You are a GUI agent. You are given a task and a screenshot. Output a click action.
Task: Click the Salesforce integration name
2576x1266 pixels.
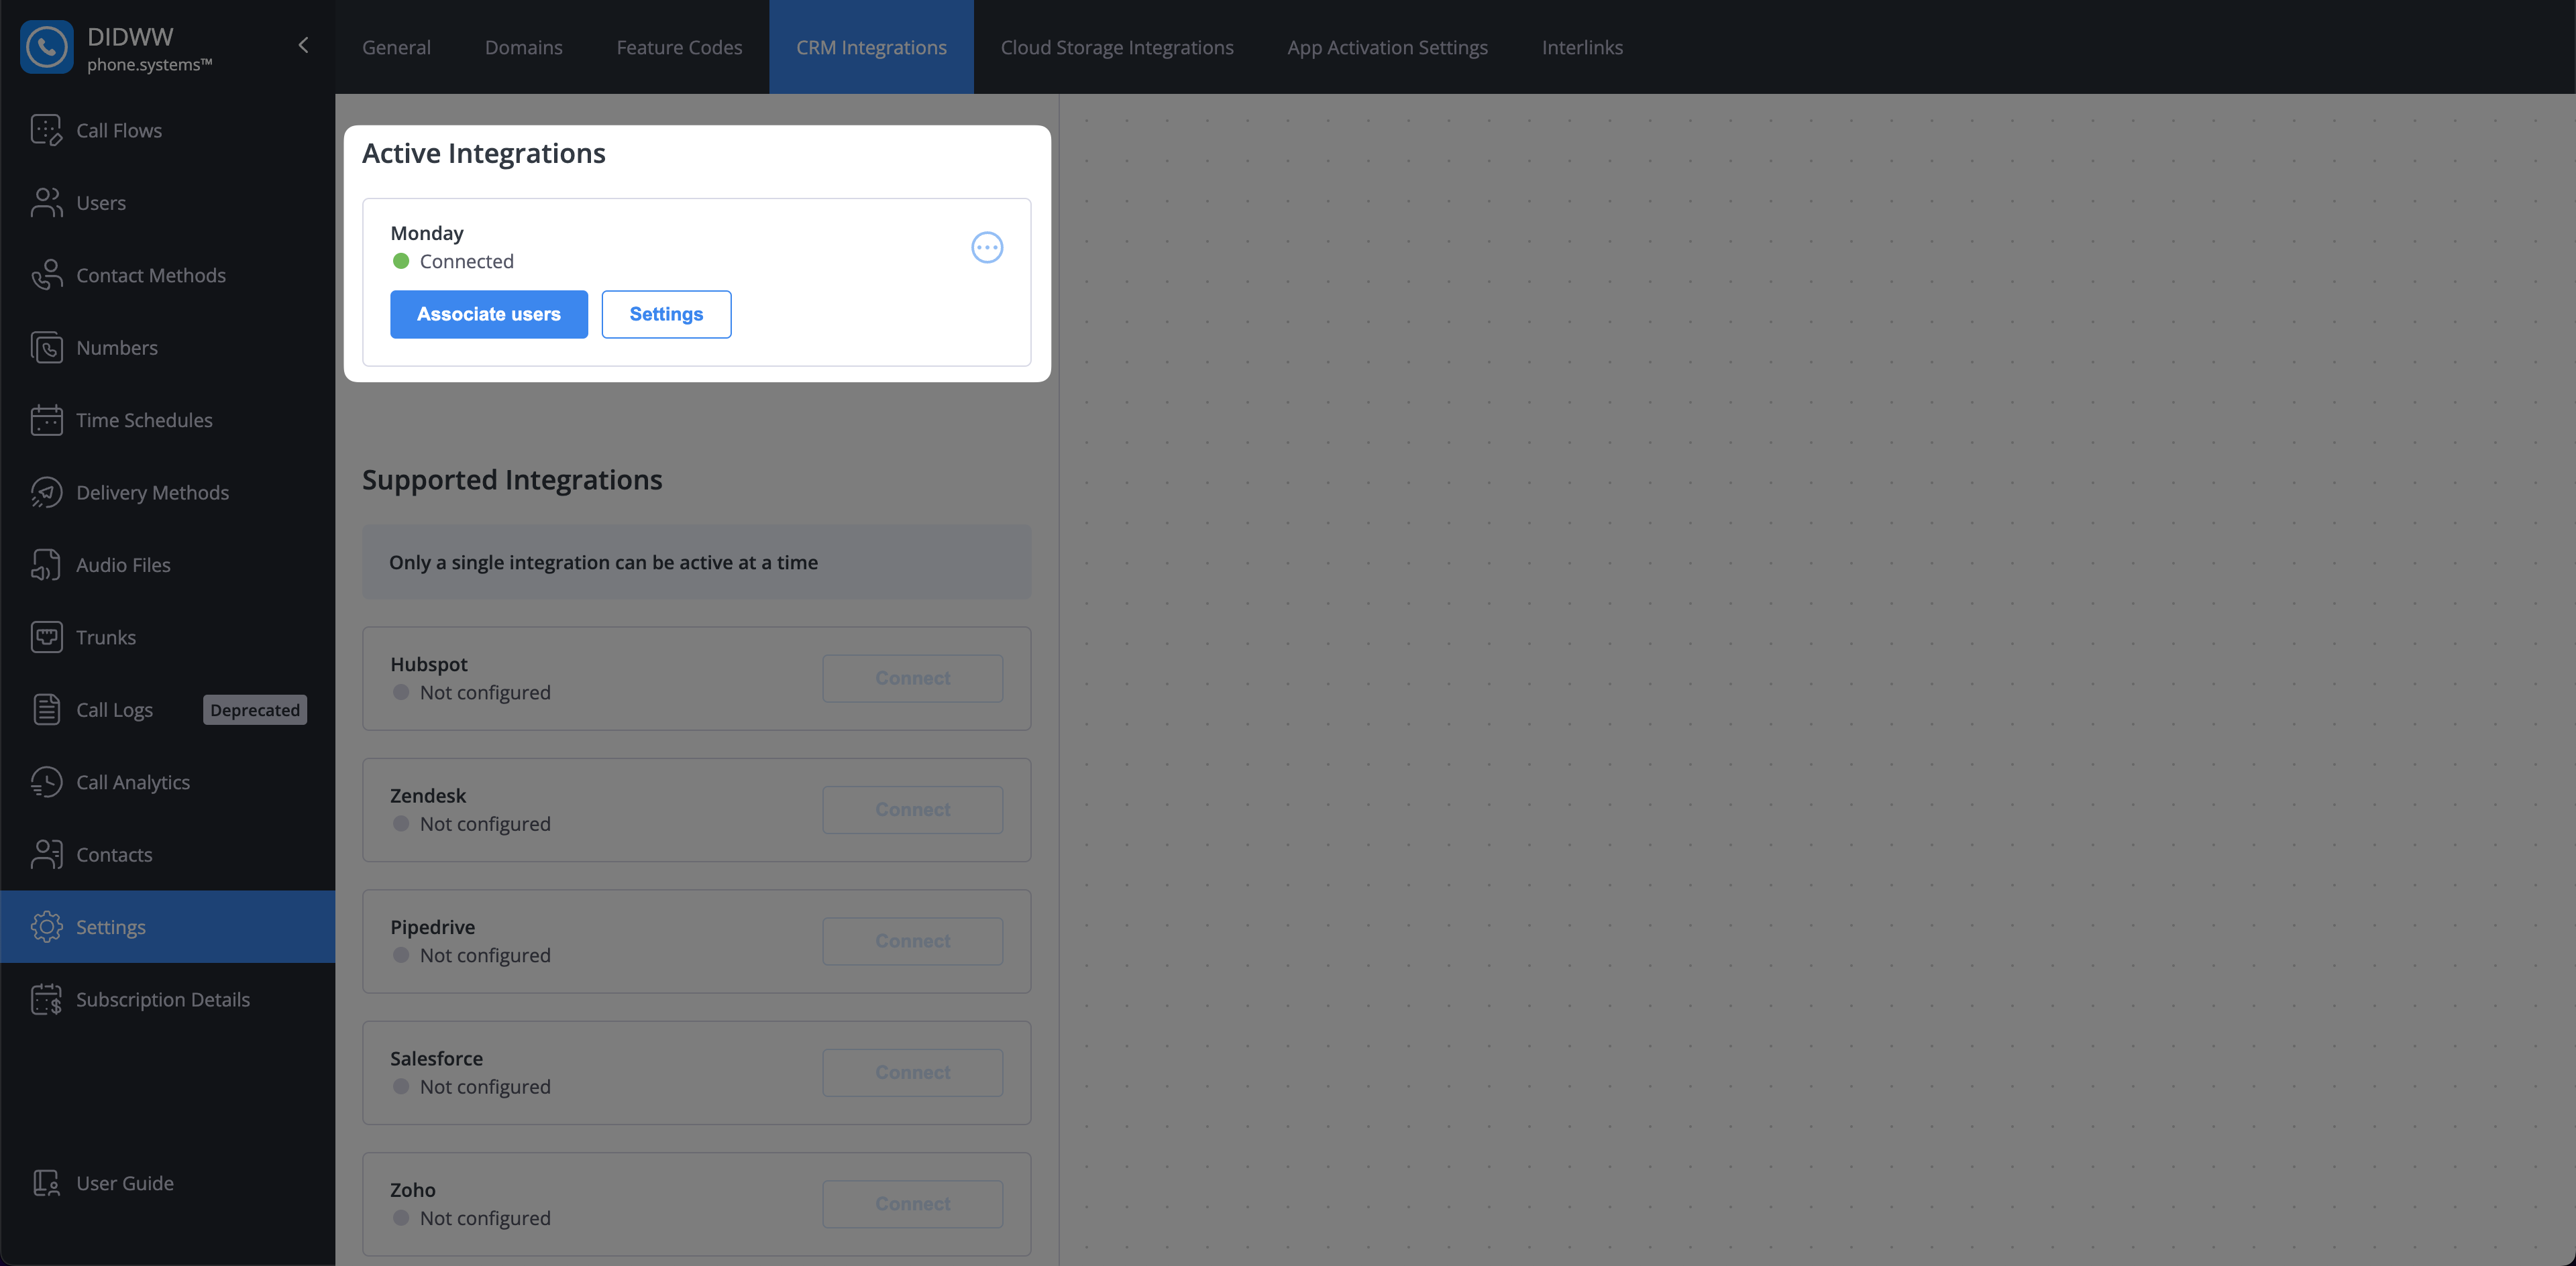coord(436,1058)
